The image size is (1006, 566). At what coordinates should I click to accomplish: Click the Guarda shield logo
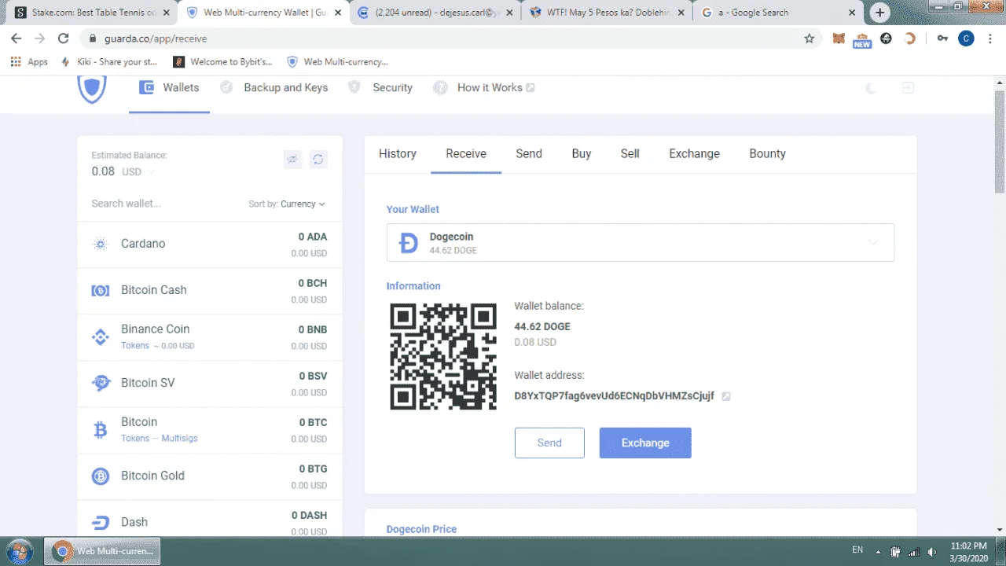[x=92, y=90]
